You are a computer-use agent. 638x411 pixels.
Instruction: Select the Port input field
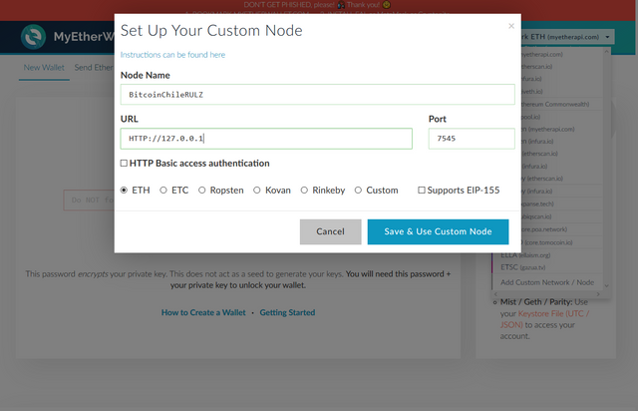click(x=472, y=139)
